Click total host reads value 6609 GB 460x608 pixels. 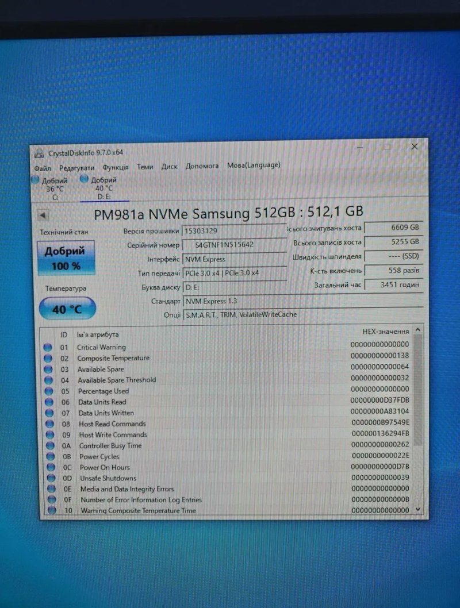393,228
